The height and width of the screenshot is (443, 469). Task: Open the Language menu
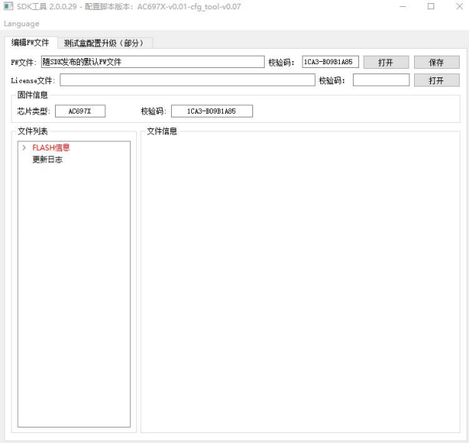tap(22, 24)
